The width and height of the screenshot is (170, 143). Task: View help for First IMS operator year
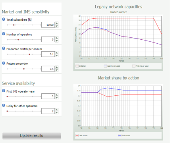[x=4, y=91]
